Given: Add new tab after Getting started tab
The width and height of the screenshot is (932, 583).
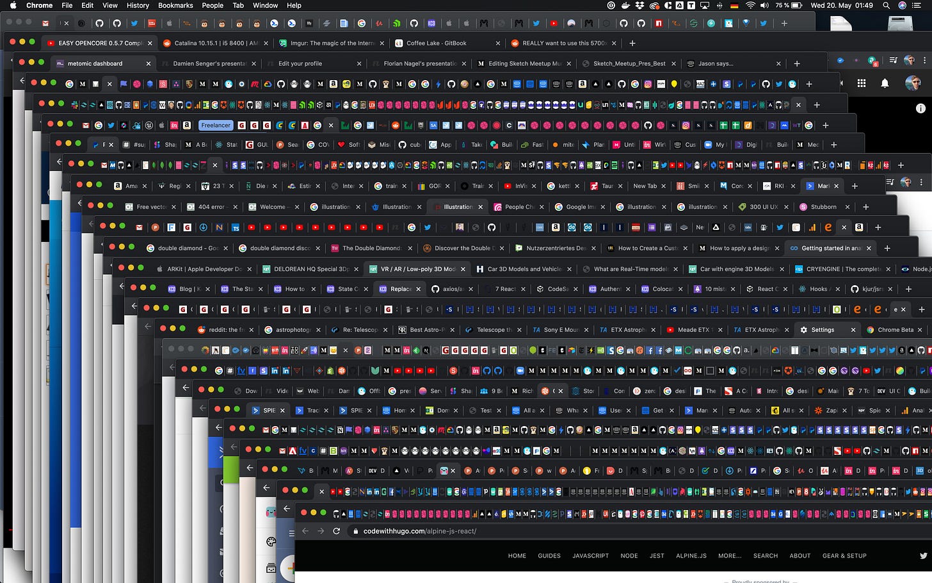Looking at the screenshot, I should click(x=887, y=248).
